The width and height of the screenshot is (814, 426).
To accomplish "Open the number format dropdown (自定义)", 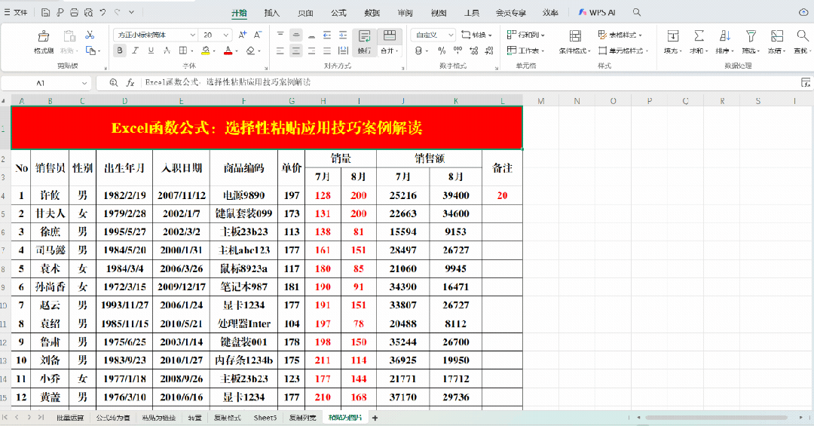I will point(451,35).
